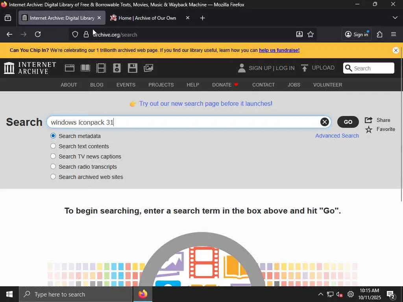Click the browser address bar
The image size is (403, 302).
tap(193, 35)
